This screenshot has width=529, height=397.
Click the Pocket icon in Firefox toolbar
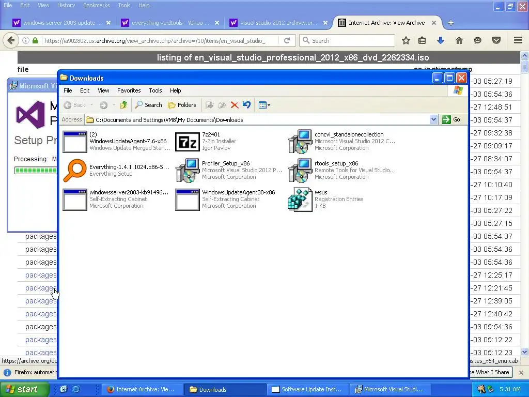pos(496,40)
